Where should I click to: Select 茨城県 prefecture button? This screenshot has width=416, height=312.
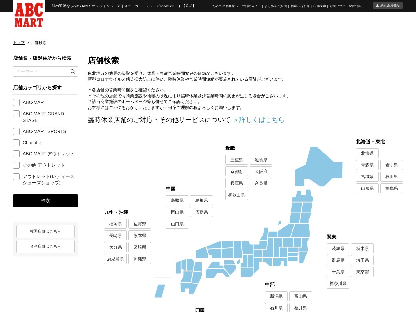[338, 249]
